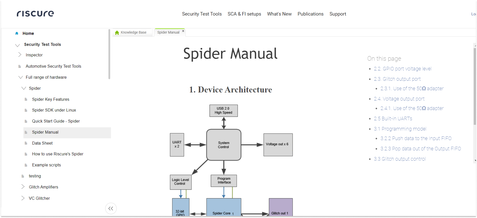The height and width of the screenshot is (218, 477).
Task: Click the green Knowledge Base home icon
Action: pyautogui.click(x=117, y=33)
